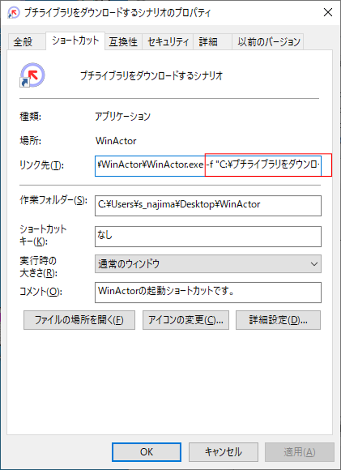Viewport: 341px width, 470px height.
Task: Click the キャンセル button
Action: (223, 452)
